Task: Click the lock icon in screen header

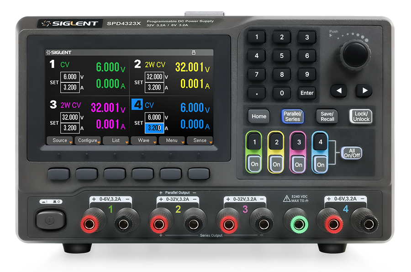Action: coord(194,52)
